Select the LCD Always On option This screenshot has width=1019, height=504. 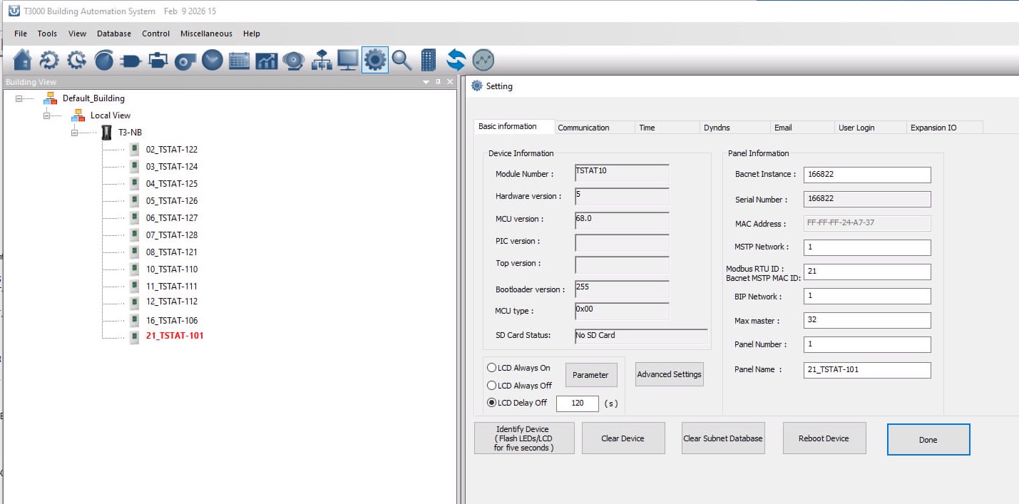point(491,368)
